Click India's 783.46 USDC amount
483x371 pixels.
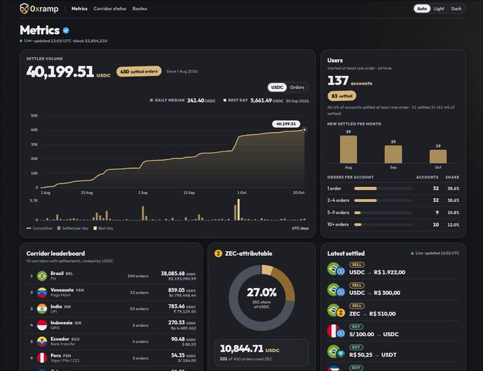182,306
